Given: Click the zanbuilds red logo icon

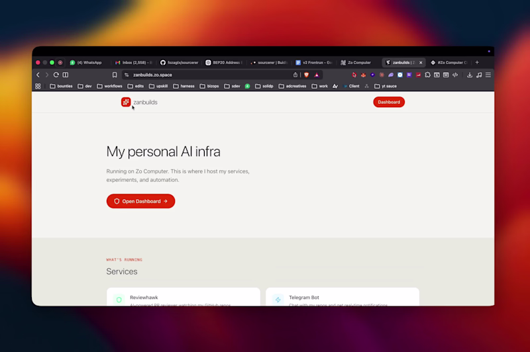Looking at the screenshot, I should (126, 102).
